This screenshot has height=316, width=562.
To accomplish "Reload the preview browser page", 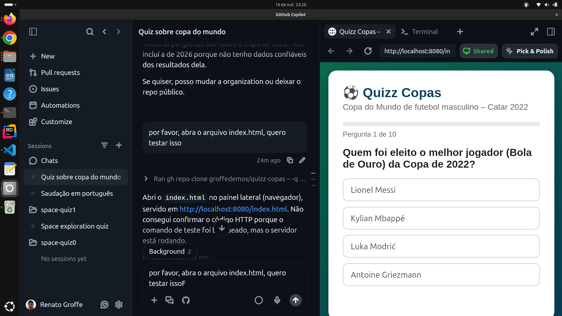I will (x=368, y=51).
